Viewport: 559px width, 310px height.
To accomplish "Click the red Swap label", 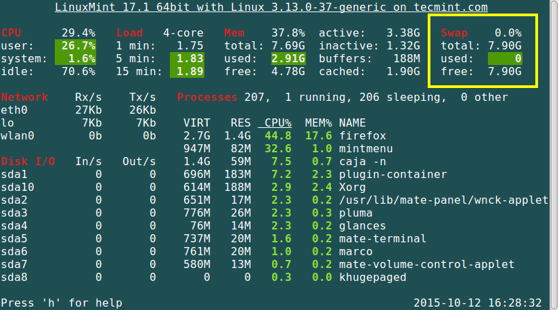I will (454, 32).
